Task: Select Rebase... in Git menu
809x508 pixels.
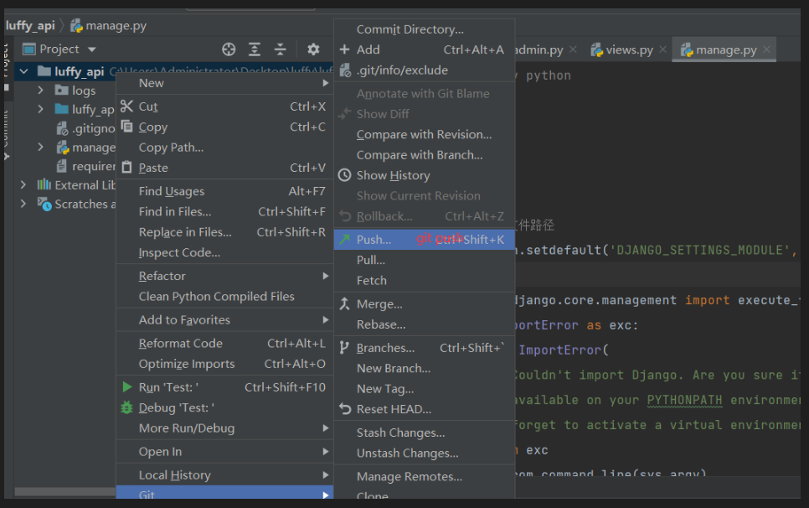Action: coord(425,324)
